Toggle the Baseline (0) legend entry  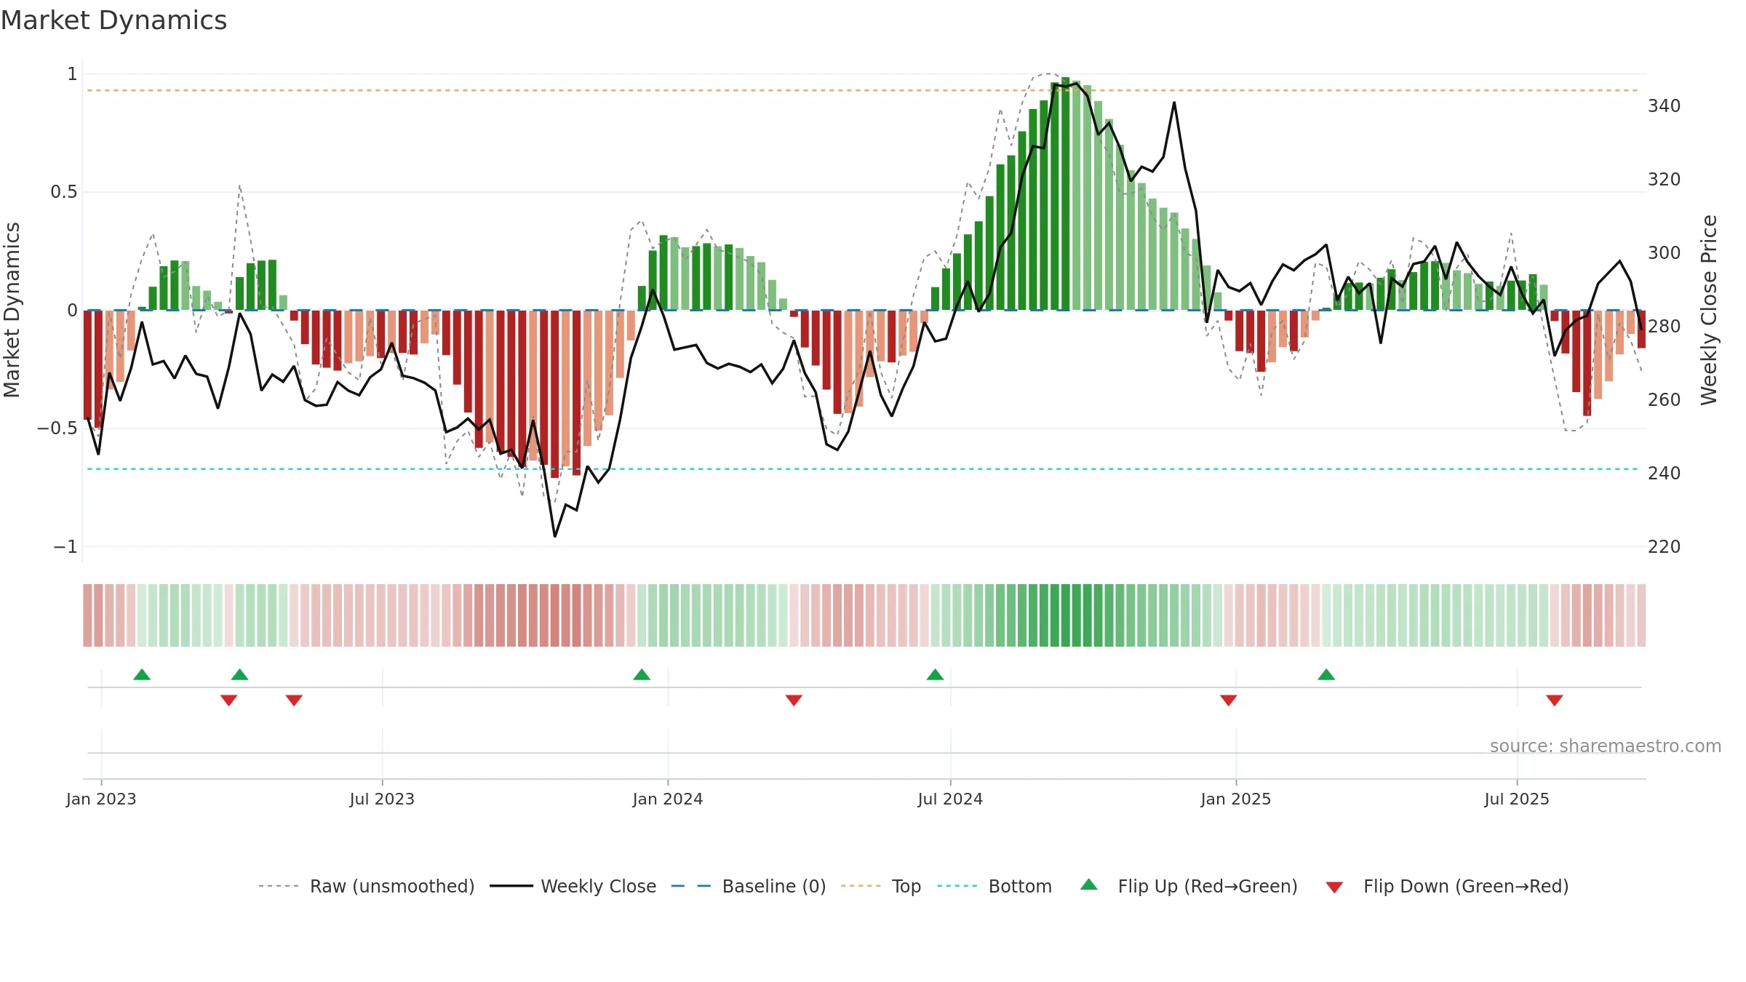749,887
